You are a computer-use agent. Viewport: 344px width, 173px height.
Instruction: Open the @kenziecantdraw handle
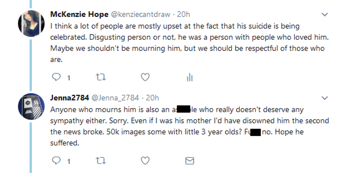140,14
